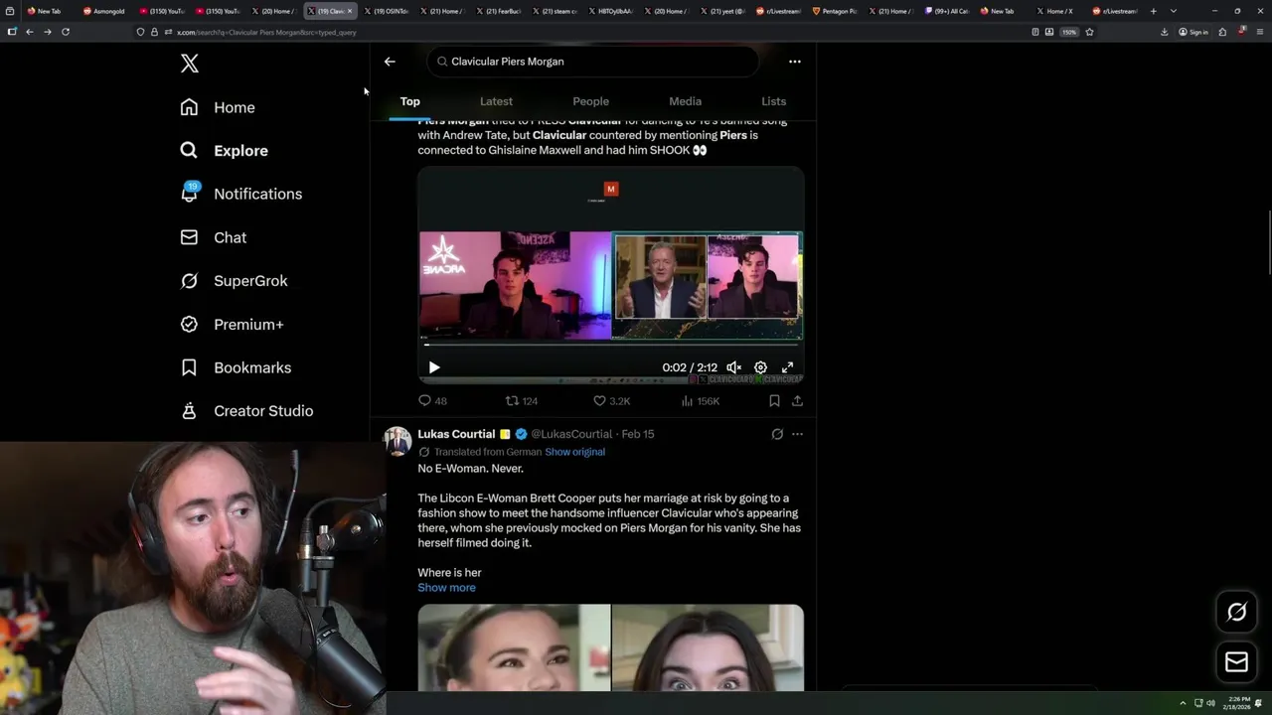Open Premium+ in the sidebar
The width and height of the screenshot is (1272, 715).
coord(232,325)
